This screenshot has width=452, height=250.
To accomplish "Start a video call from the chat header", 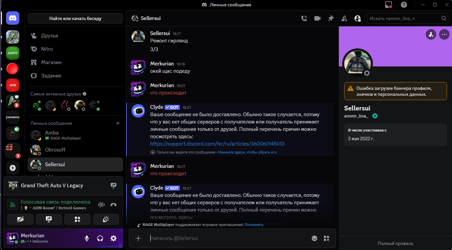I will point(317,18).
